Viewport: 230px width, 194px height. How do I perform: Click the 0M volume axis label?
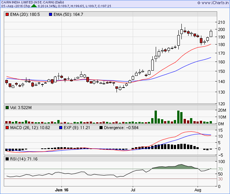(x=221, y=124)
